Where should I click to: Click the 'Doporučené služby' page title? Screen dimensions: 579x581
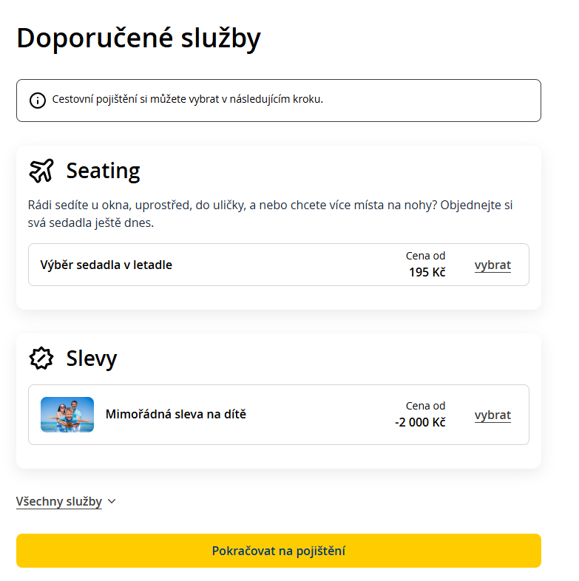(x=138, y=38)
